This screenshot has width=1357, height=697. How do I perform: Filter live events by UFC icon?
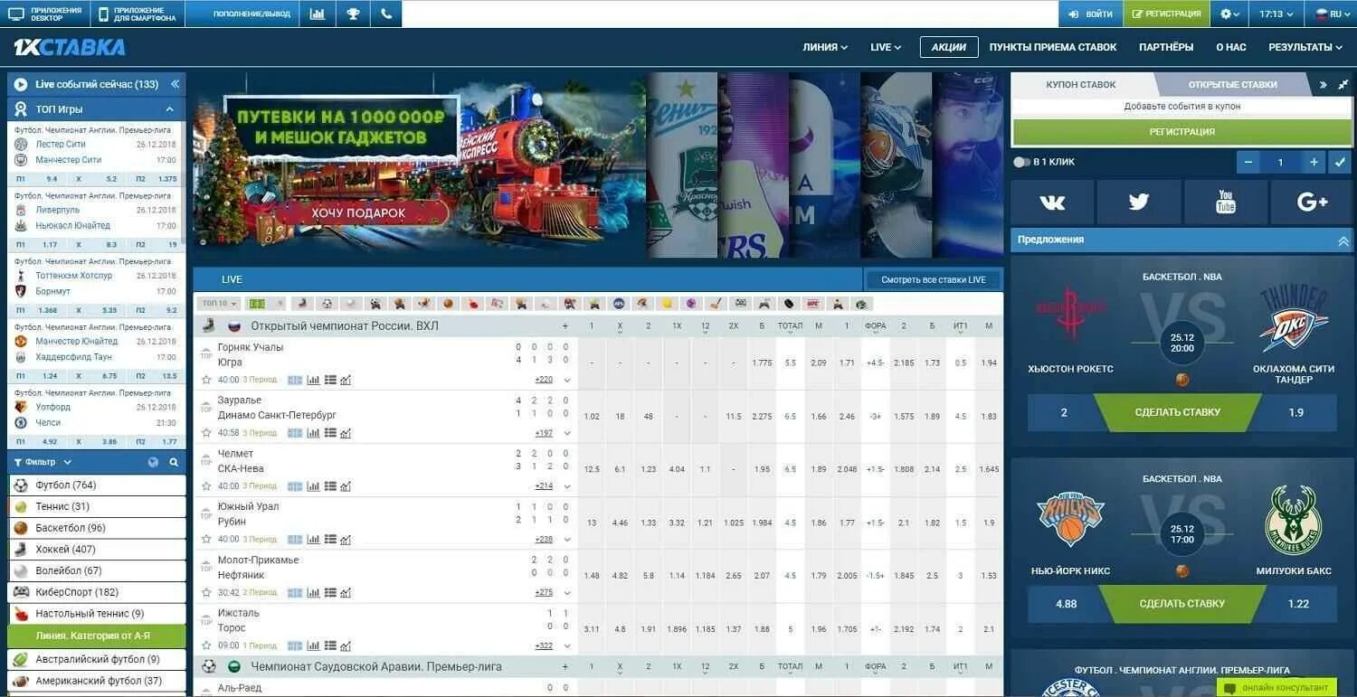[813, 304]
